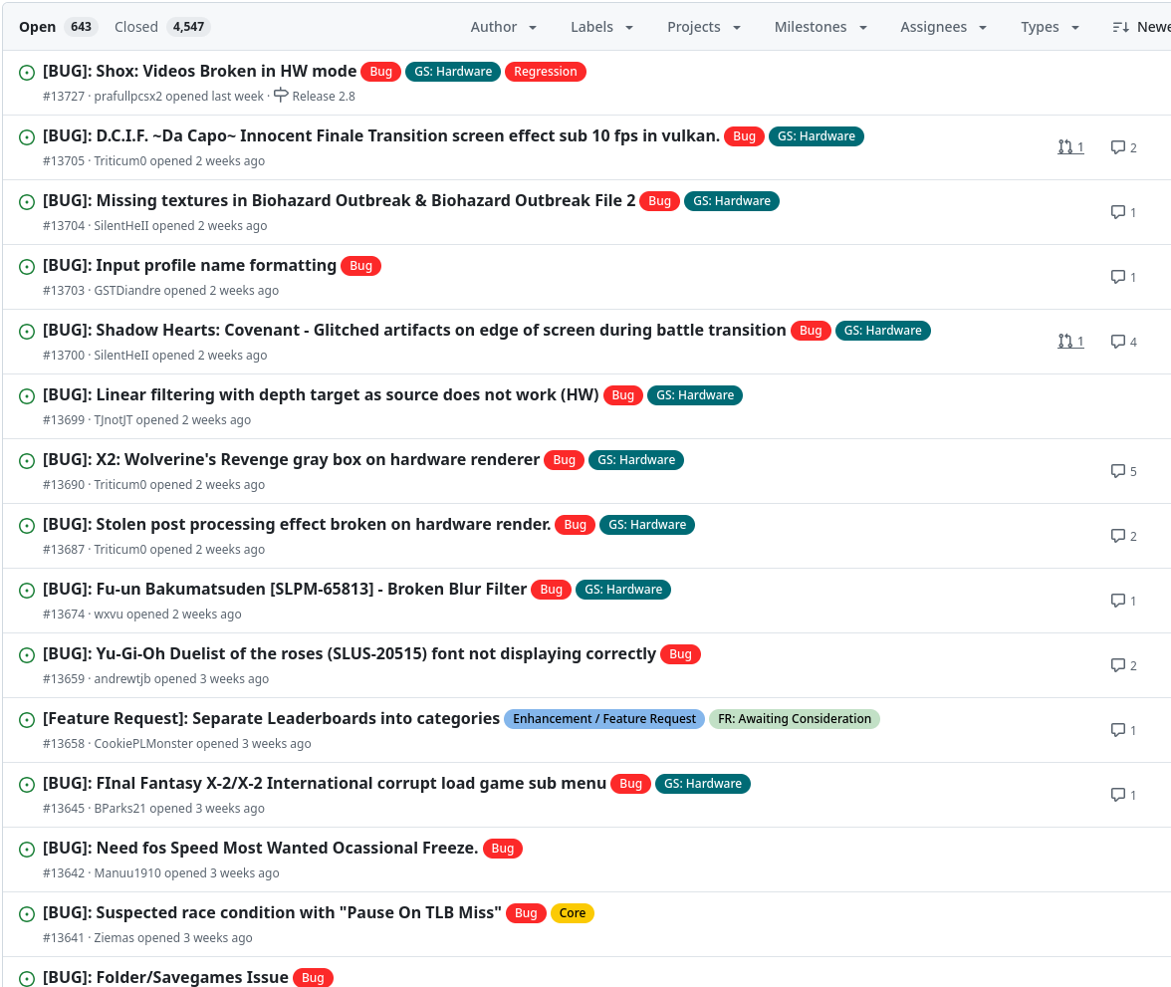The image size is (1171, 987).
Task: Open comments of Fu-un Bakumatsuden issue
Action: click(1124, 601)
